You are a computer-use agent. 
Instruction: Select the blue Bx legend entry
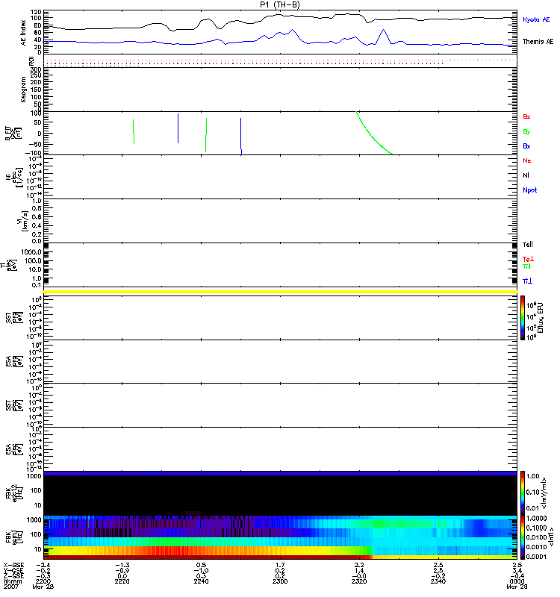coord(527,146)
